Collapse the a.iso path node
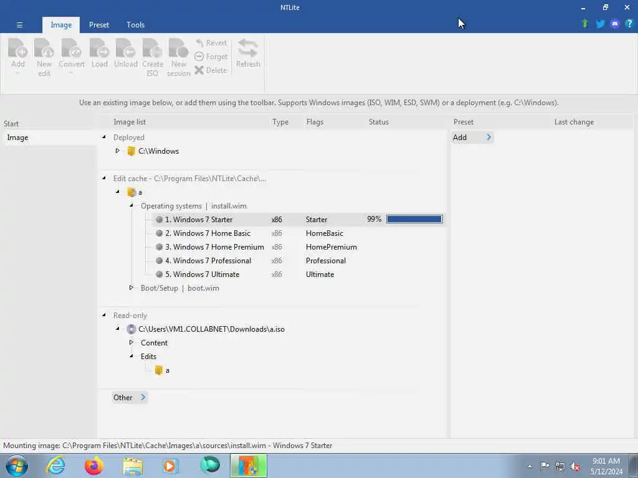 118,329
